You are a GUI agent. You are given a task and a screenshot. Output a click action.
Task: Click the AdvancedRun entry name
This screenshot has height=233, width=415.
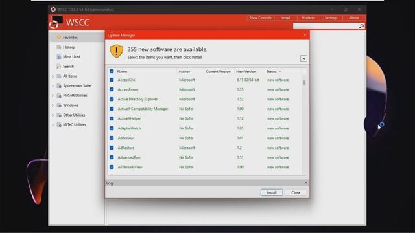click(129, 157)
